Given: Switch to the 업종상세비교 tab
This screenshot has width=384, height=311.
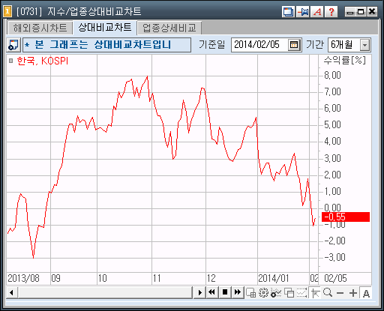Looking at the screenshot, I should tap(169, 28).
